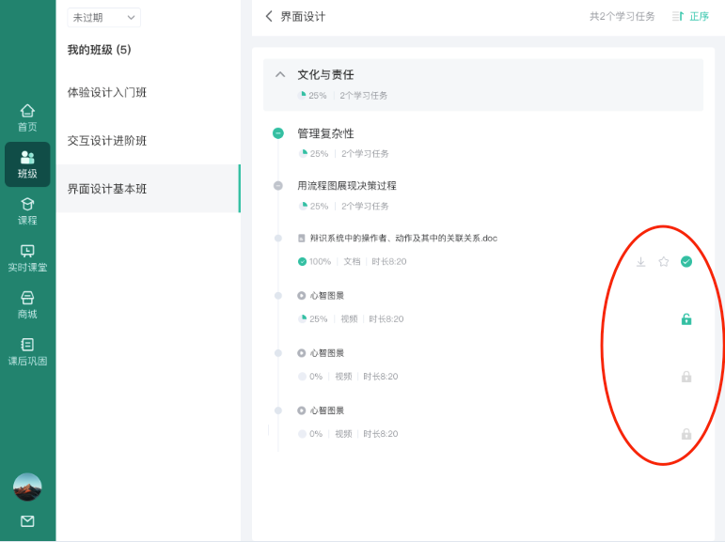Toggle 正序 sort order

coord(690,17)
